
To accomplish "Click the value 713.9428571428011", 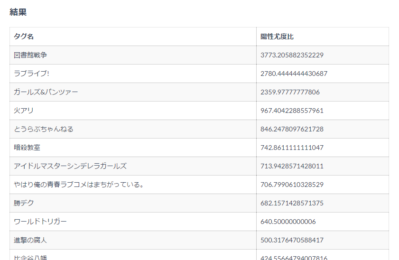I will pyautogui.click(x=292, y=166).
